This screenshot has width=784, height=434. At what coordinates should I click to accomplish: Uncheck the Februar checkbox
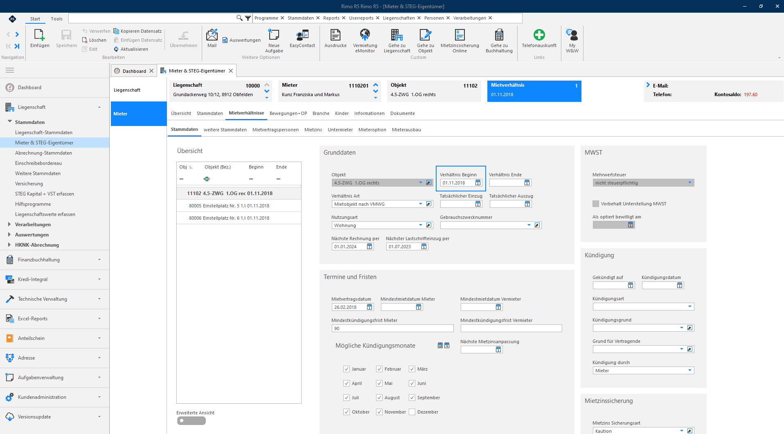point(379,369)
